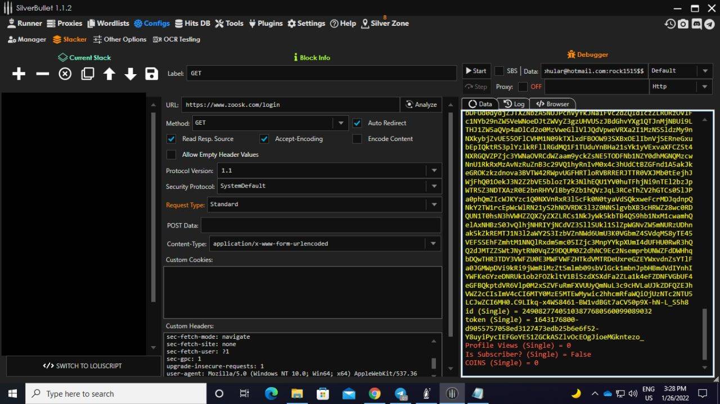Click the URL input field
The height and width of the screenshot is (404, 720).
[x=290, y=105]
